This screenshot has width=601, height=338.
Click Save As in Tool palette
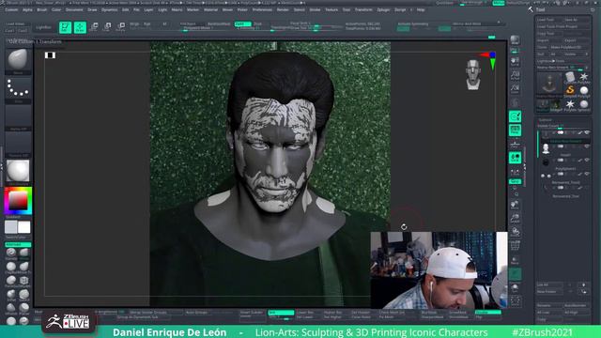[x=577, y=20]
